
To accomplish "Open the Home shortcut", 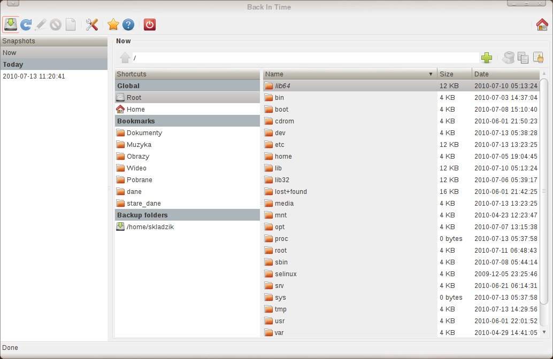I will pyautogui.click(x=187, y=109).
